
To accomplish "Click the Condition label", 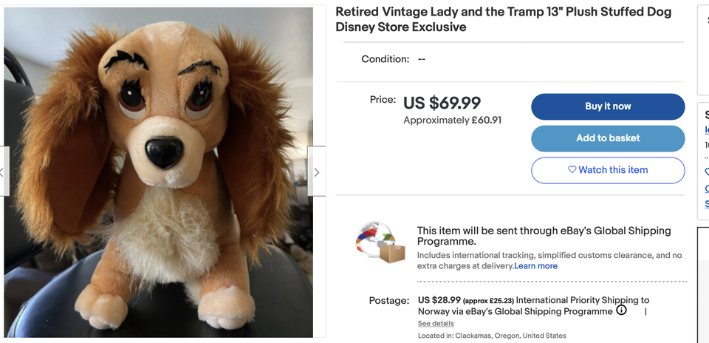I will (385, 59).
